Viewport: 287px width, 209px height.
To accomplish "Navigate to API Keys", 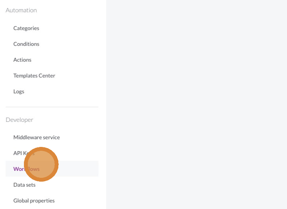I will click(x=24, y=153).
